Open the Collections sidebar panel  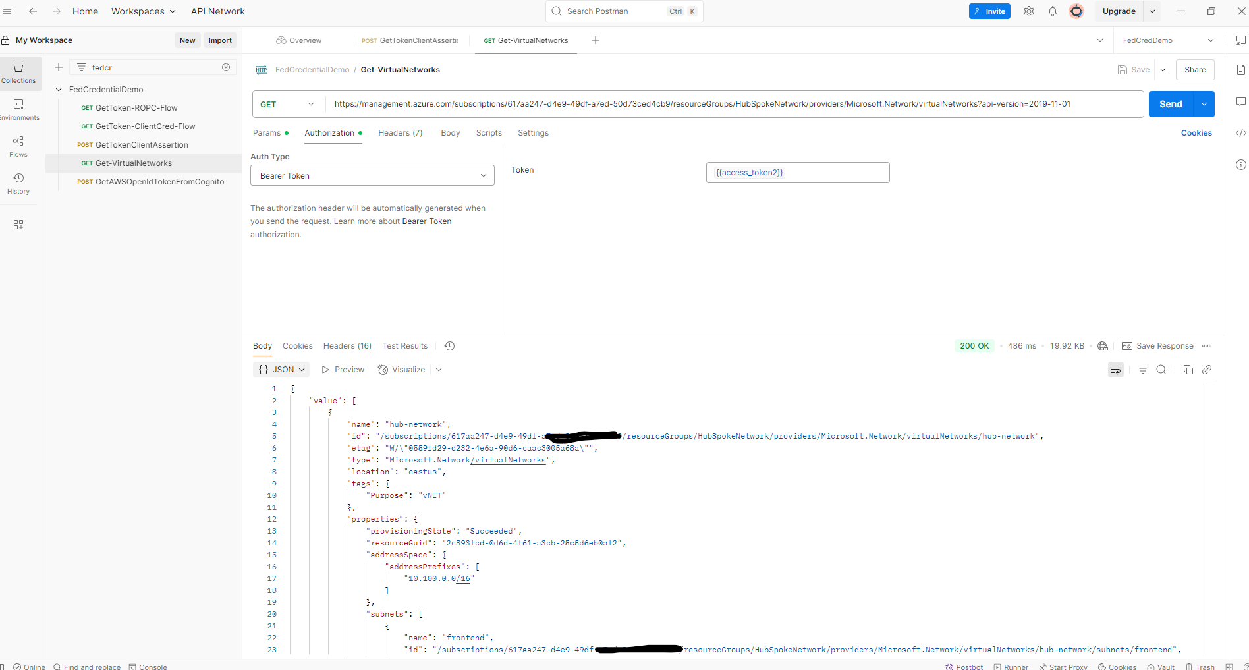pos(18,72)
